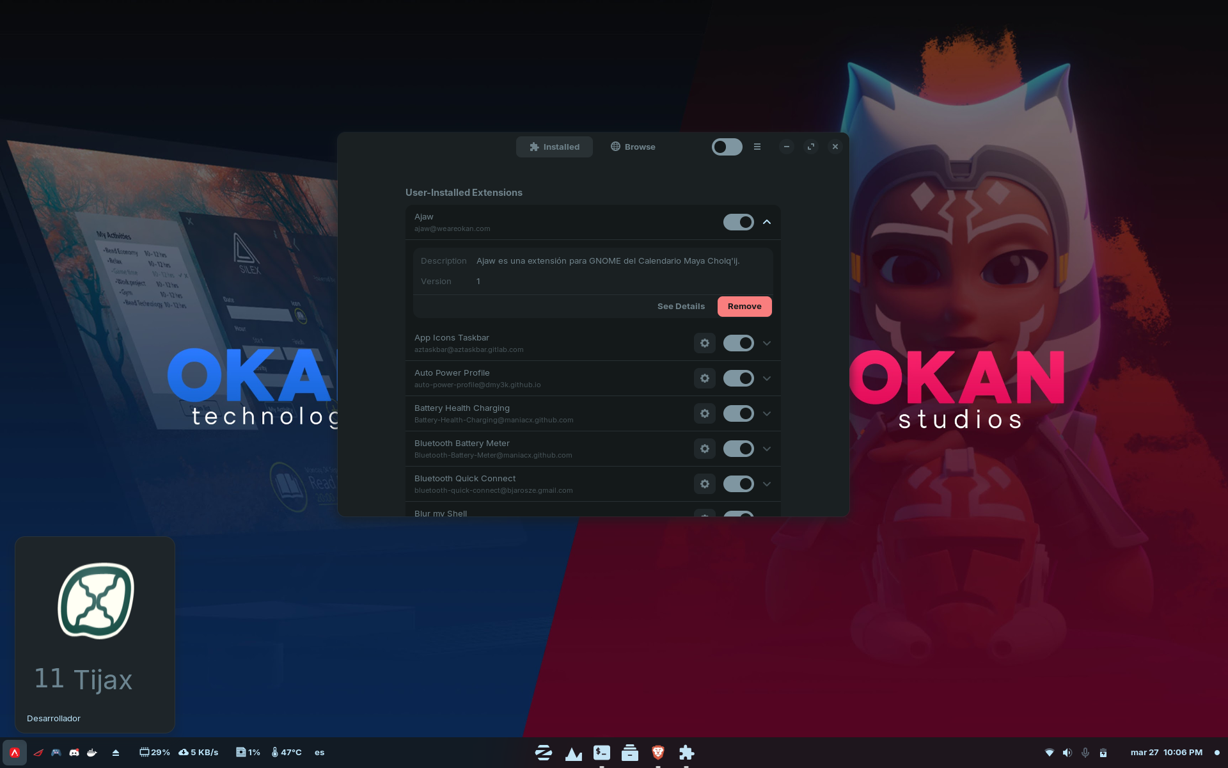The width and height of the screenshot is (1228, 768).
Task: Toggle the Bluetooth Quick Connect extension
Action: pyautogui.click(x=739, y=484)
